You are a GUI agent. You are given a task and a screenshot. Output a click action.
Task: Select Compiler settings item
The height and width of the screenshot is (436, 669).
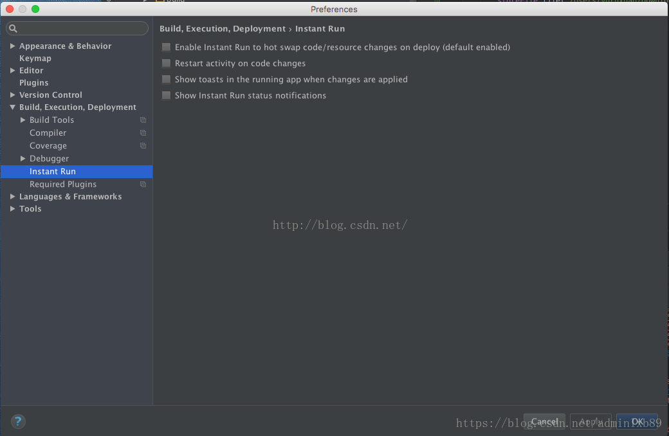[48, 133]
